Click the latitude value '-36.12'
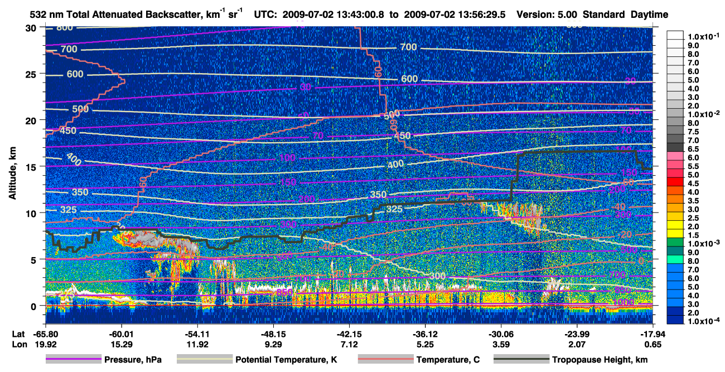The image size is (725, 372). (425, 335)
